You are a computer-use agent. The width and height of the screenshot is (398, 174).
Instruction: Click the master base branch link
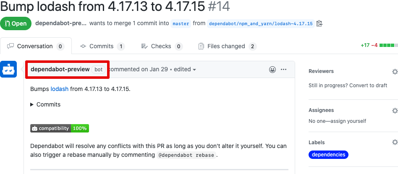click(181, 23)
